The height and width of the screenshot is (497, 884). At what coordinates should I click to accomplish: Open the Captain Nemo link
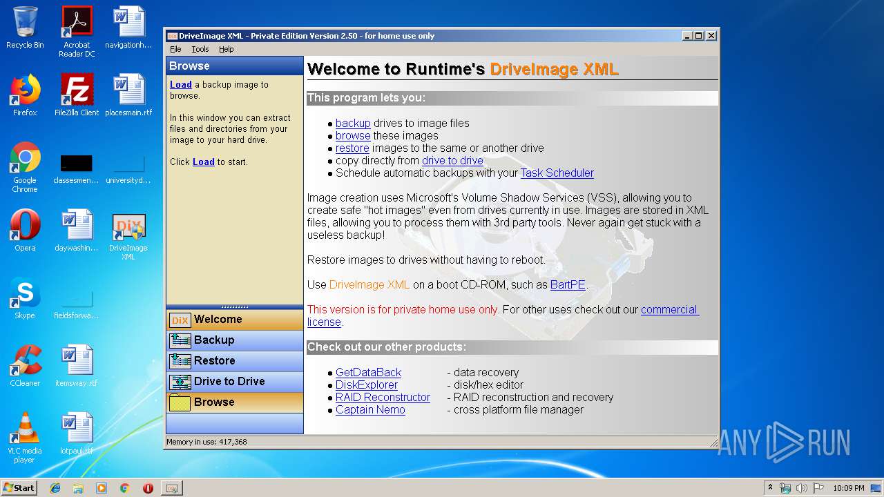[x=370, y=410]
